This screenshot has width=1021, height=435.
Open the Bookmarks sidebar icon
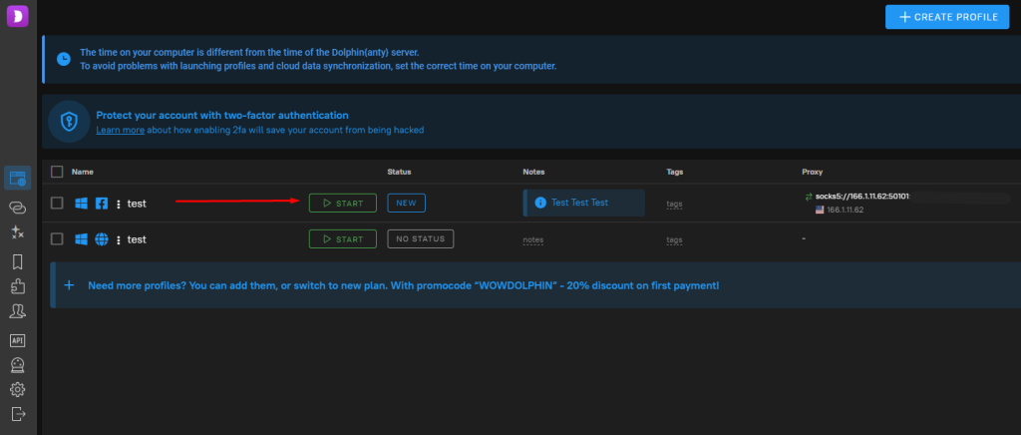[18, 261]
